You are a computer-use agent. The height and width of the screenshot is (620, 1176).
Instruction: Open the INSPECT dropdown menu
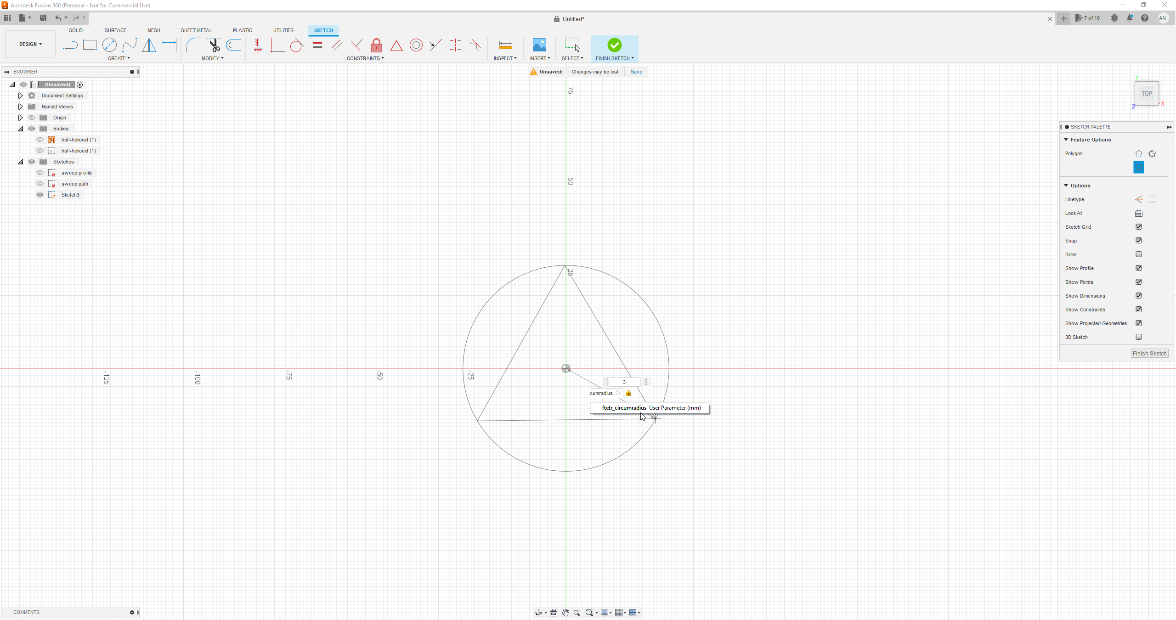point(505,58)
